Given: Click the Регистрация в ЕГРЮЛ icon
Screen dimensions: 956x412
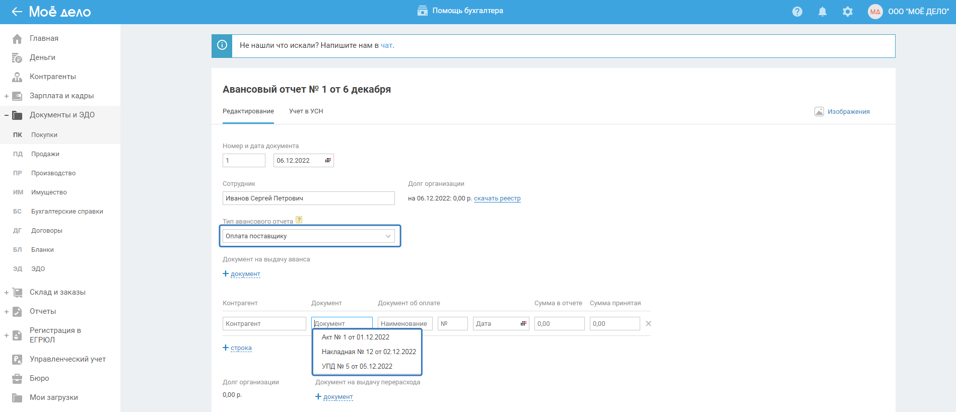Looking at the screenshot, I should [x=17, y=335].
